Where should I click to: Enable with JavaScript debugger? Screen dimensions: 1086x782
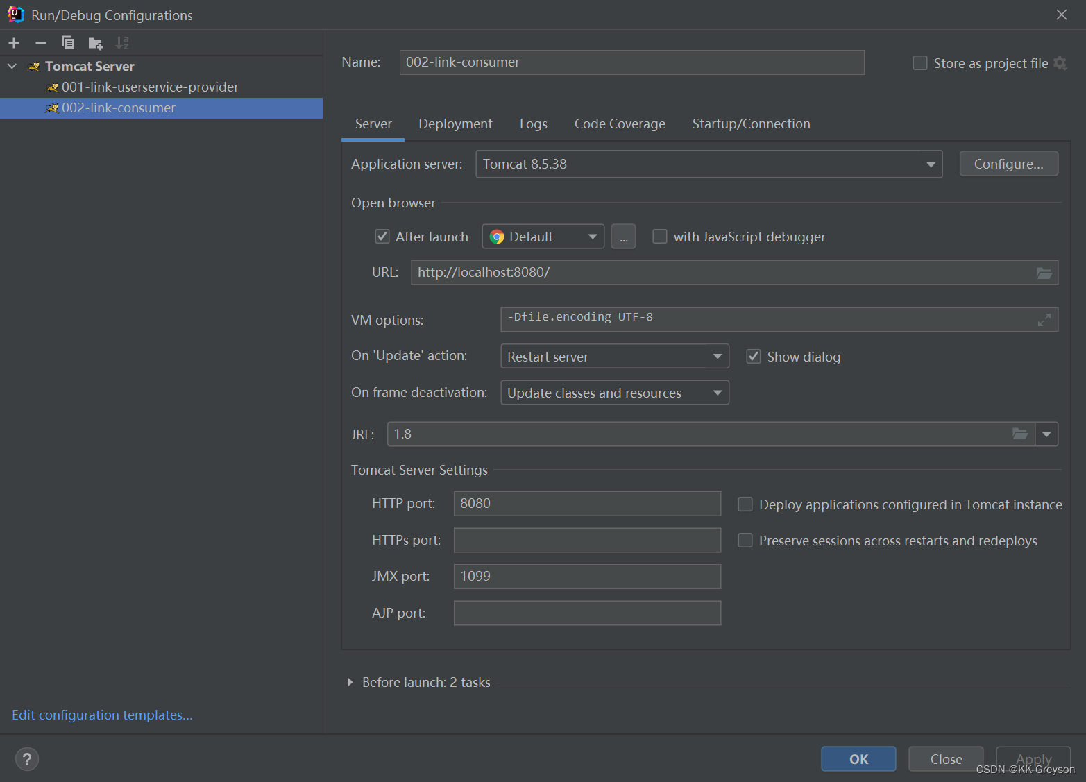click(660, 237)
